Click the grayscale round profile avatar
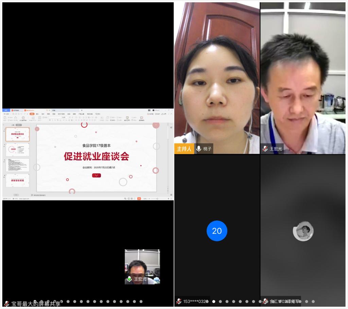The height and width of the screenshot is (309, 348). click(303, 231)
